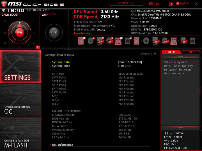Close the BIOS with the X button
The image size is (202, 151).
196,4
